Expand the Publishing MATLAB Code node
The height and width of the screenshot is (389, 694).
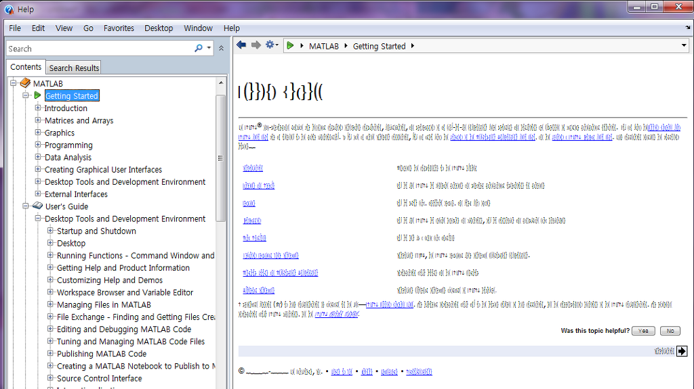(50, 354)
